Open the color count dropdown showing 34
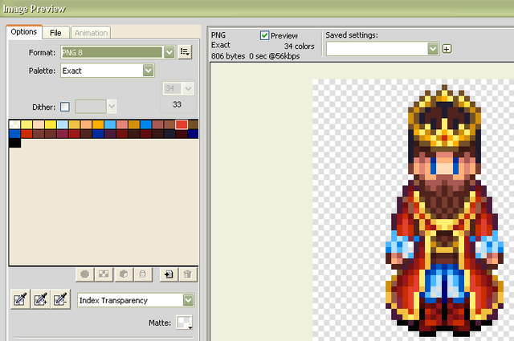Screen dimensions: 514x341 189,88
